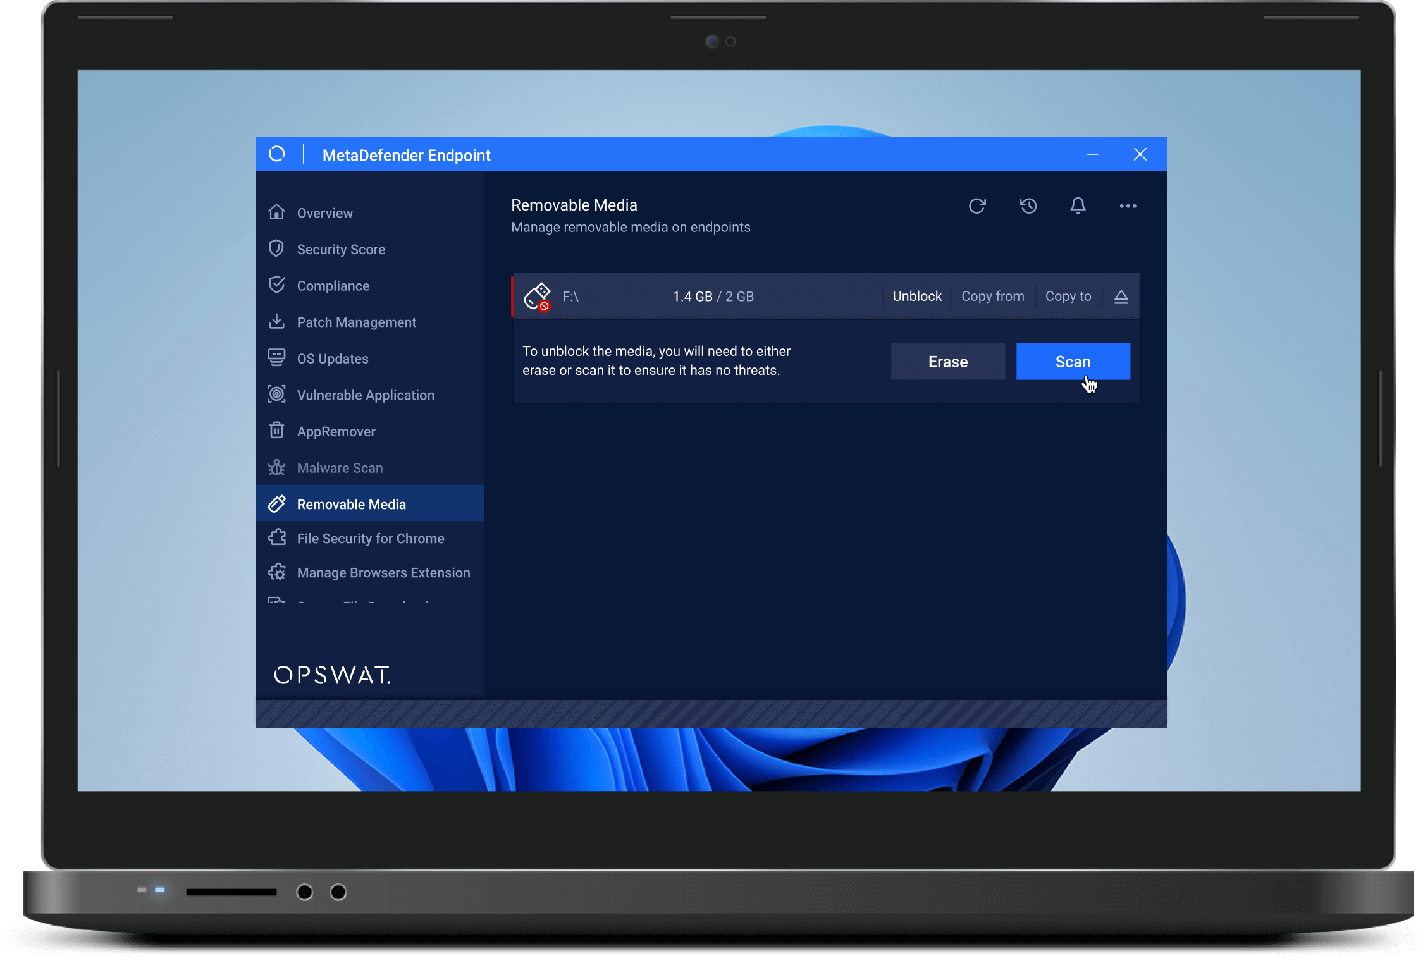Viewport: 1423px width, 956px height.
Task: Select AppRemover from sidebar
Action: [x=336, y=432]
